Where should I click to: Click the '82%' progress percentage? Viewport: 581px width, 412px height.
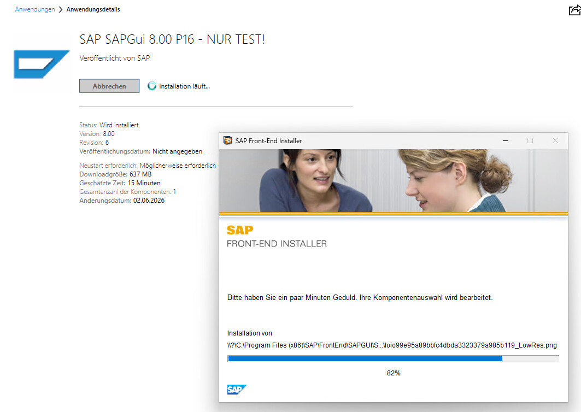pos(394,373)
